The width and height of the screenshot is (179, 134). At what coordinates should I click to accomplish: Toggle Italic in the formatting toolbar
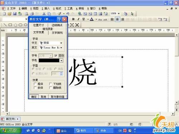coord(78,19)
